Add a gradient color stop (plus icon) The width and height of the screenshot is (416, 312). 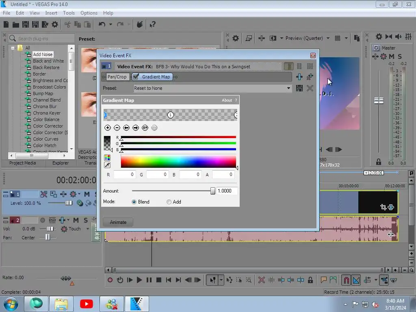[107, 128]
